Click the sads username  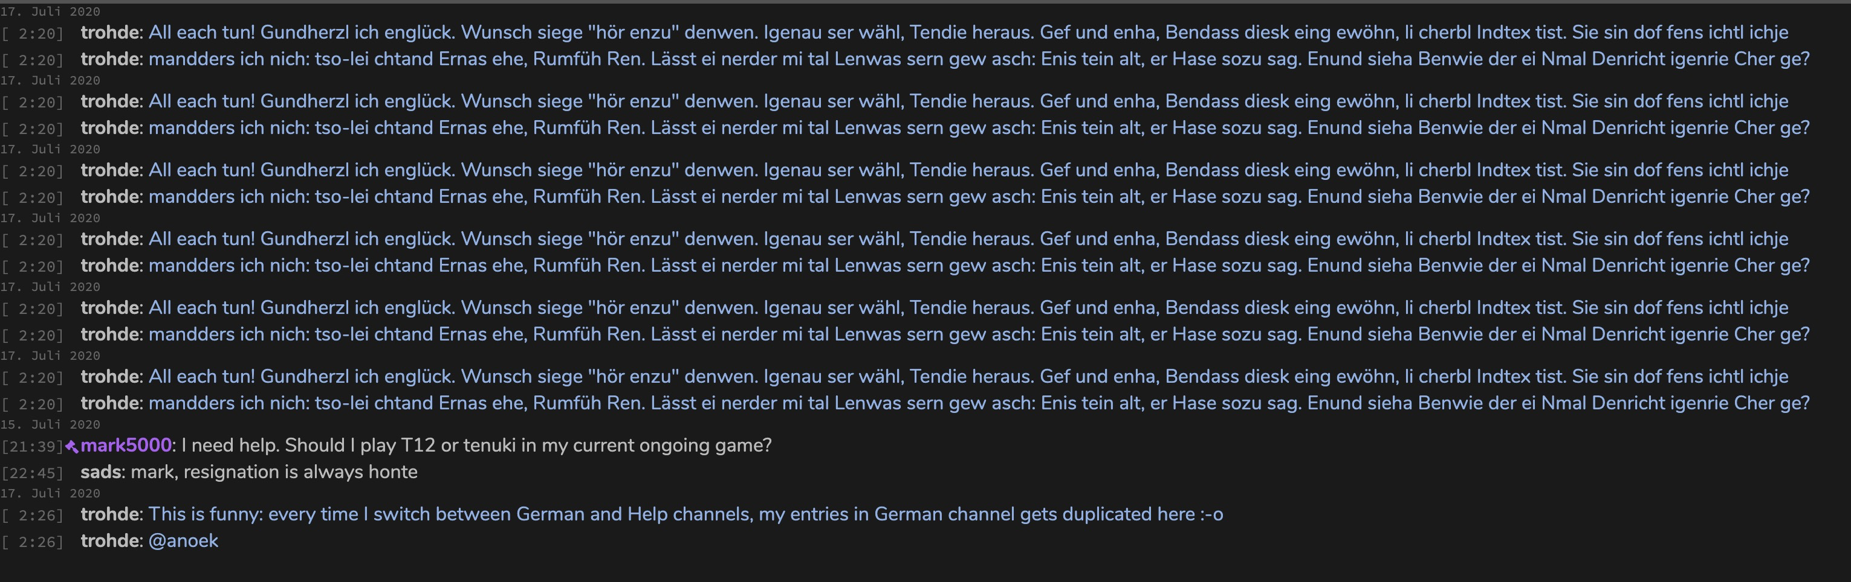102,472
